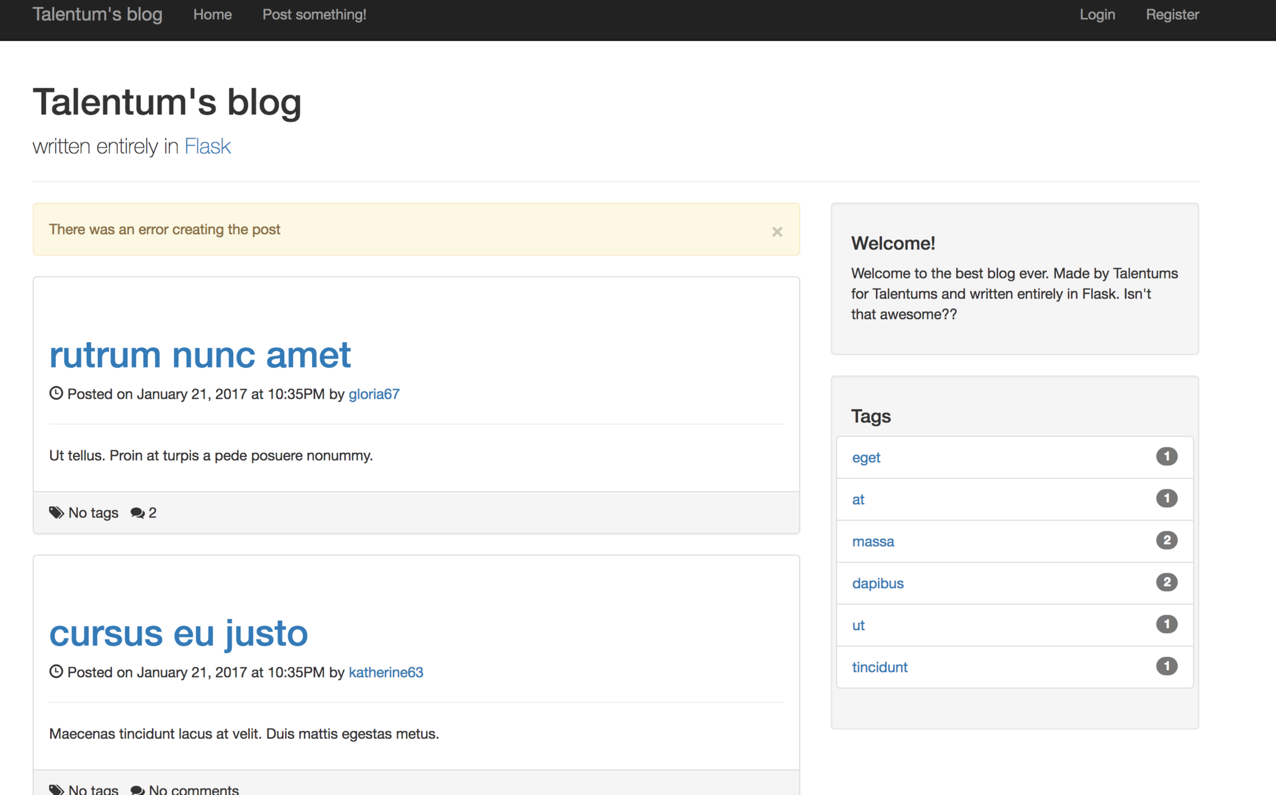This screenshot has width=1276, height=795.
Task: Click clock icon on rutrum nunc amet post
Action: click(56, 393)
